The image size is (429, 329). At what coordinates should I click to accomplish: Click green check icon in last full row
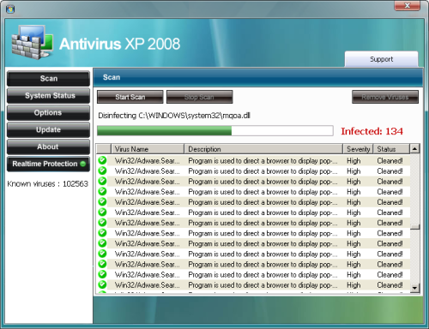click(102, 284)
